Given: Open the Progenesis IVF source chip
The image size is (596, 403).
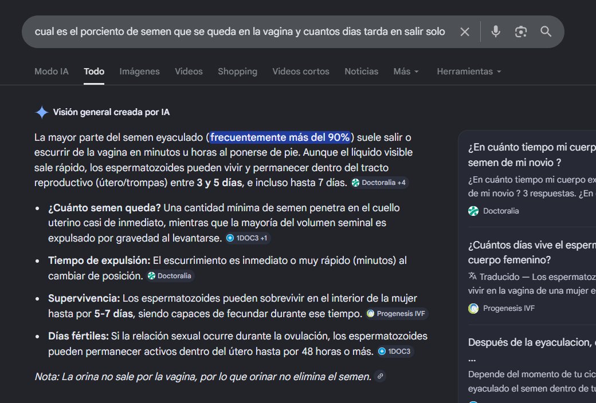Looking at the screenshot, I should click(x=397, y=314).
